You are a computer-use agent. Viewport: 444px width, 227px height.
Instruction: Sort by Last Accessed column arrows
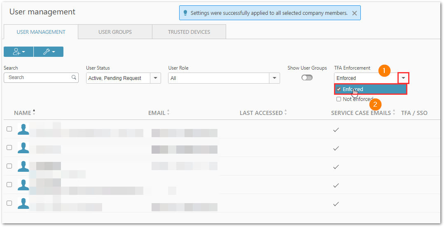[x=285, y=112]
